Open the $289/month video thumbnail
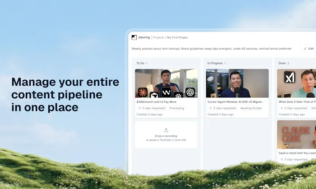This screenshot has width=316, height=189. pos(166,83)
